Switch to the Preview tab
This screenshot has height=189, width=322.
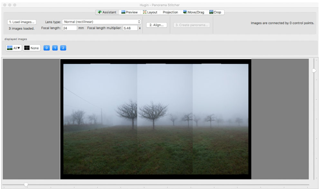tap(129, 12)
